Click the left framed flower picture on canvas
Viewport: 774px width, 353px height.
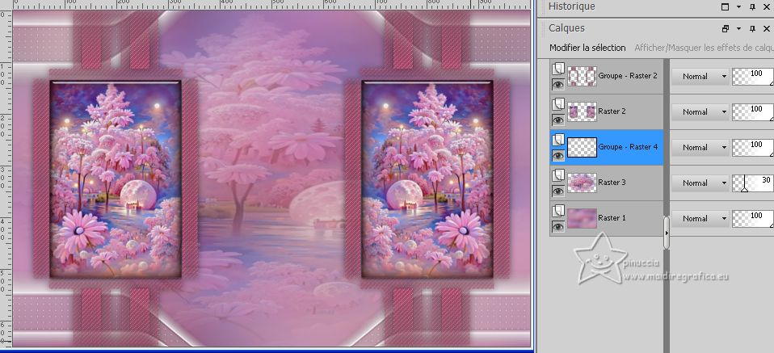116,179
